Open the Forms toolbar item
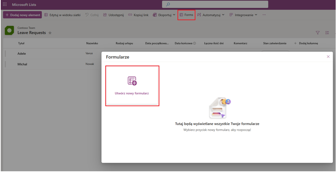Image resolution: width=336 pixels, height=172 pixels. pos(186,15)
